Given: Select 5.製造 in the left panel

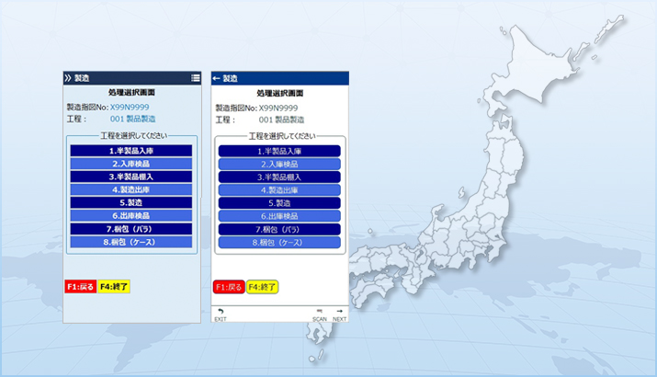Looking at the screenshot, I should click(131, 202).
